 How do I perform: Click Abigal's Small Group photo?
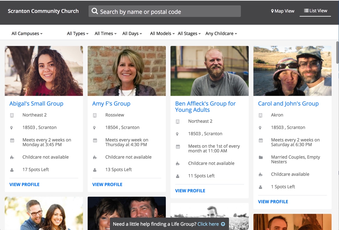coord(44,71)
